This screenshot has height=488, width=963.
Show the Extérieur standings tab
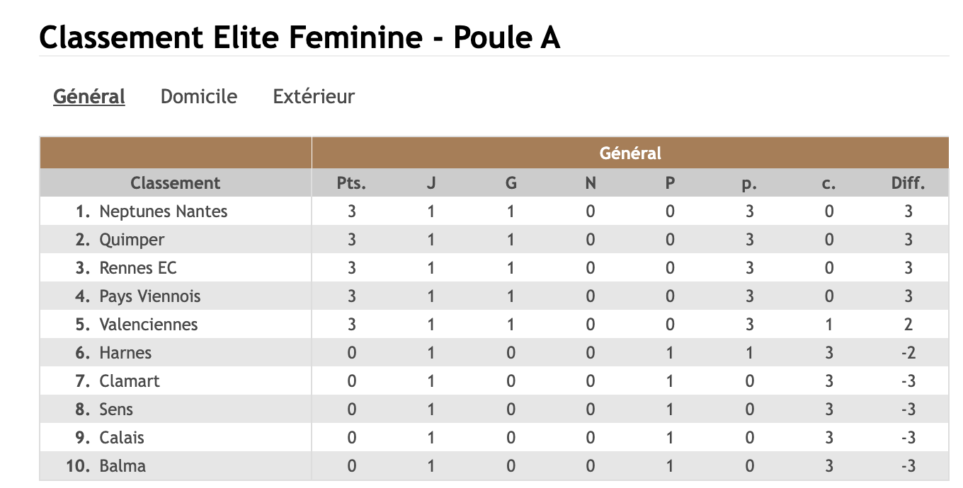click(314, 96)
